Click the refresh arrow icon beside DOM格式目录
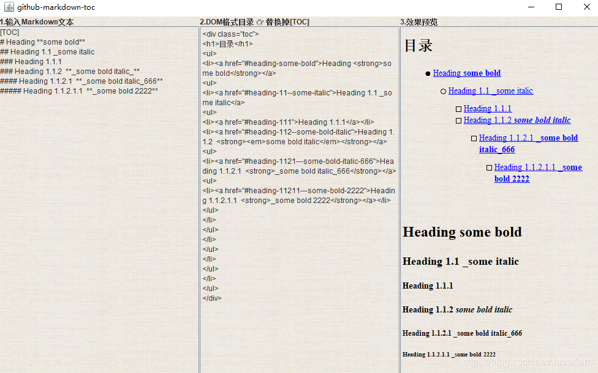Viewport: 598px width, 373px height. [260, 23]
